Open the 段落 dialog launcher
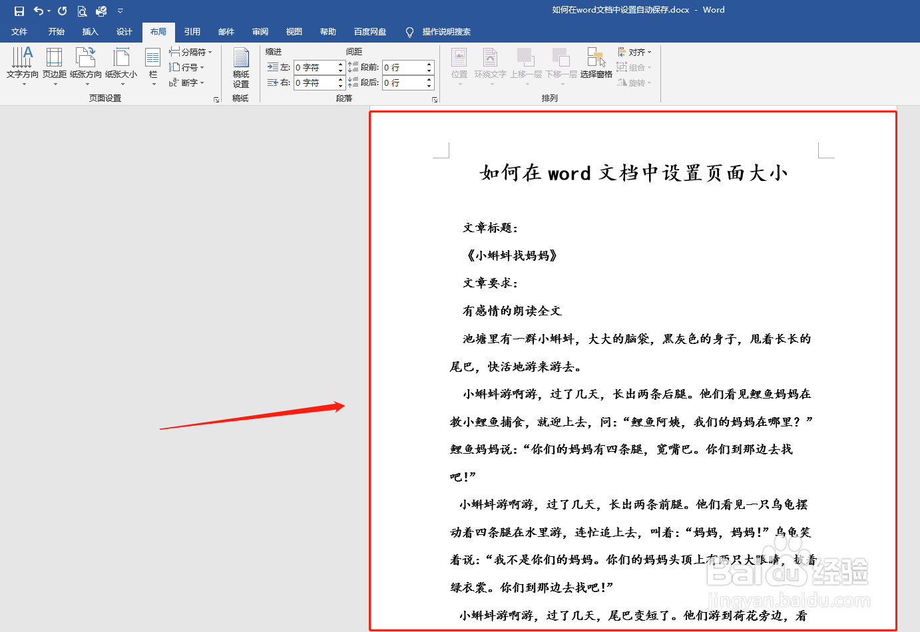The image size is (920, 632). point(435,99)
